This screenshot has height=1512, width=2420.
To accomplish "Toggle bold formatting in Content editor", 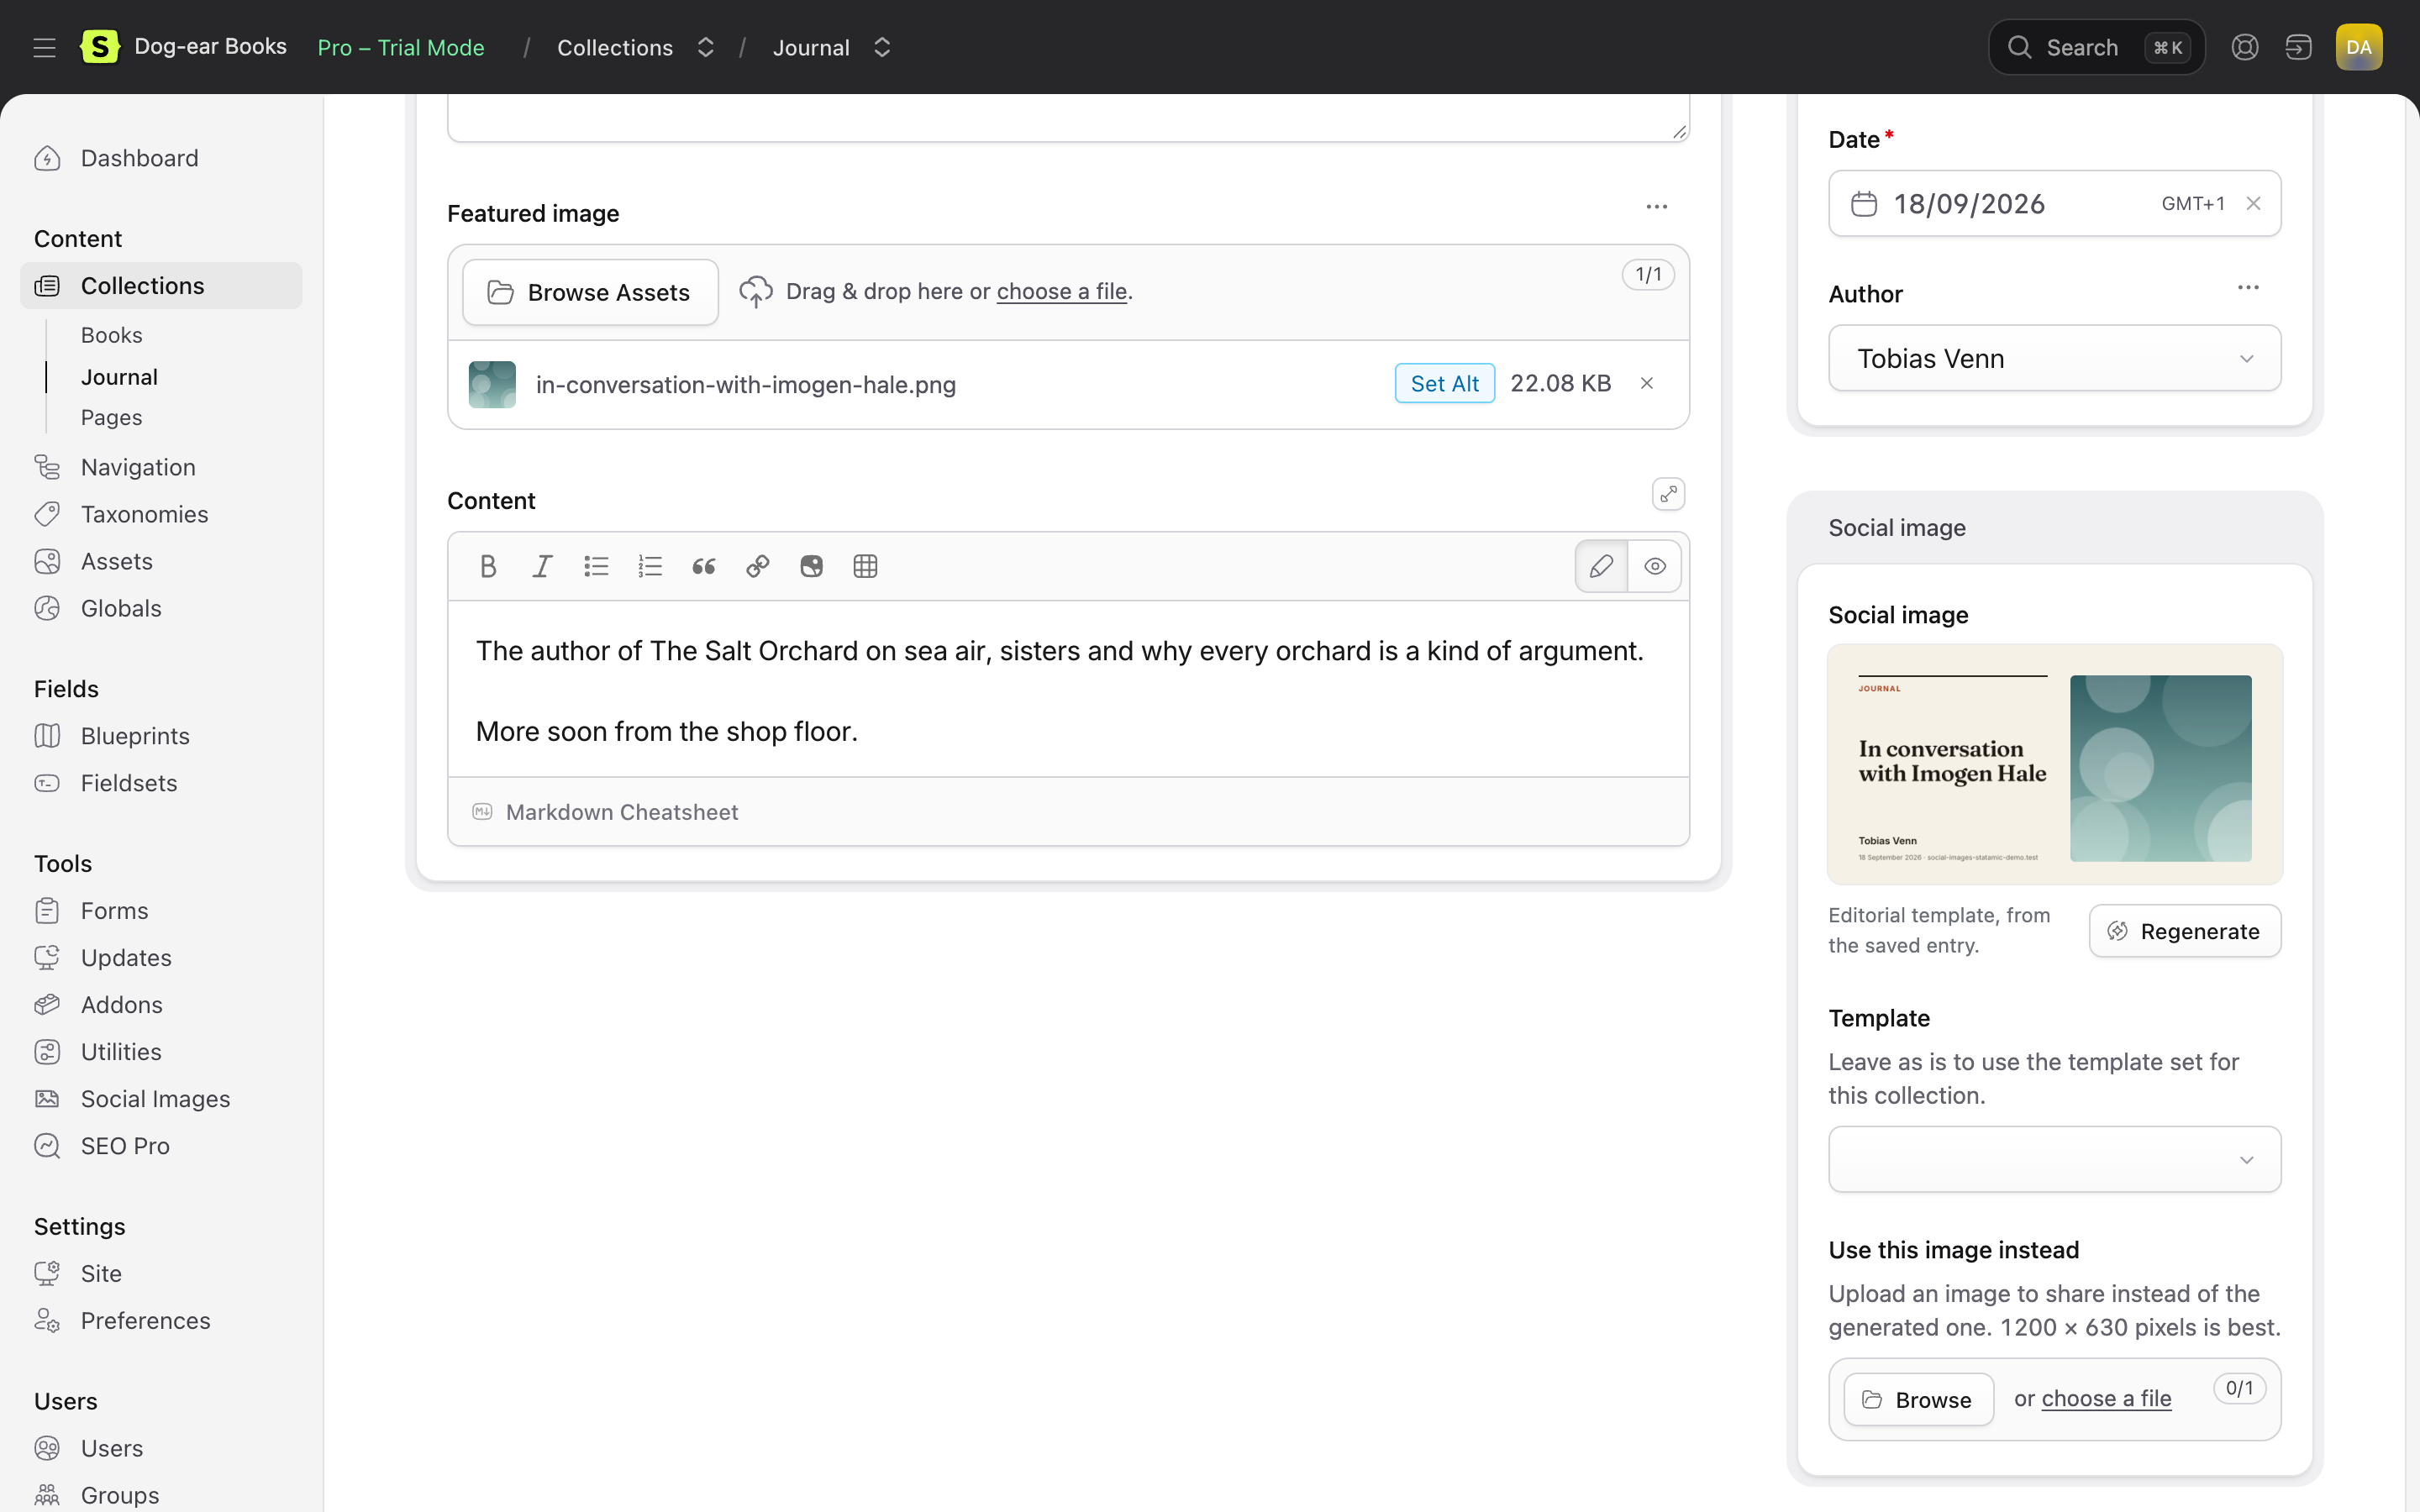I will click(488, 566).
